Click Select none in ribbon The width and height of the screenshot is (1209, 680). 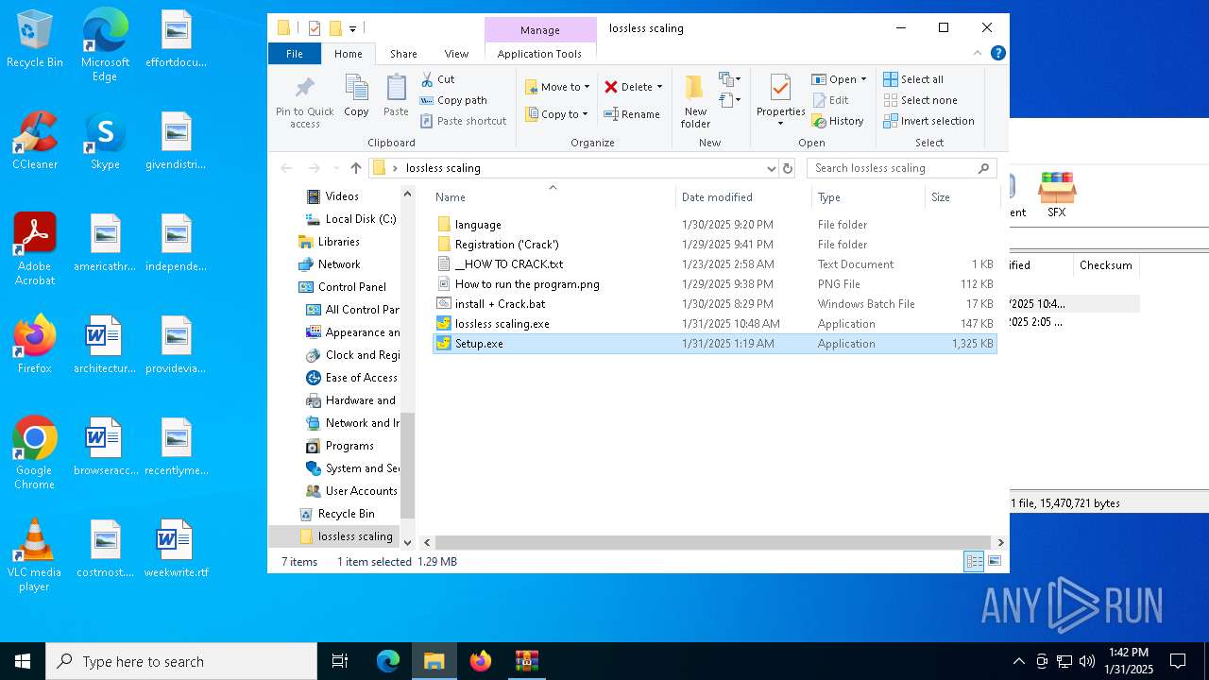pos(920,100)
